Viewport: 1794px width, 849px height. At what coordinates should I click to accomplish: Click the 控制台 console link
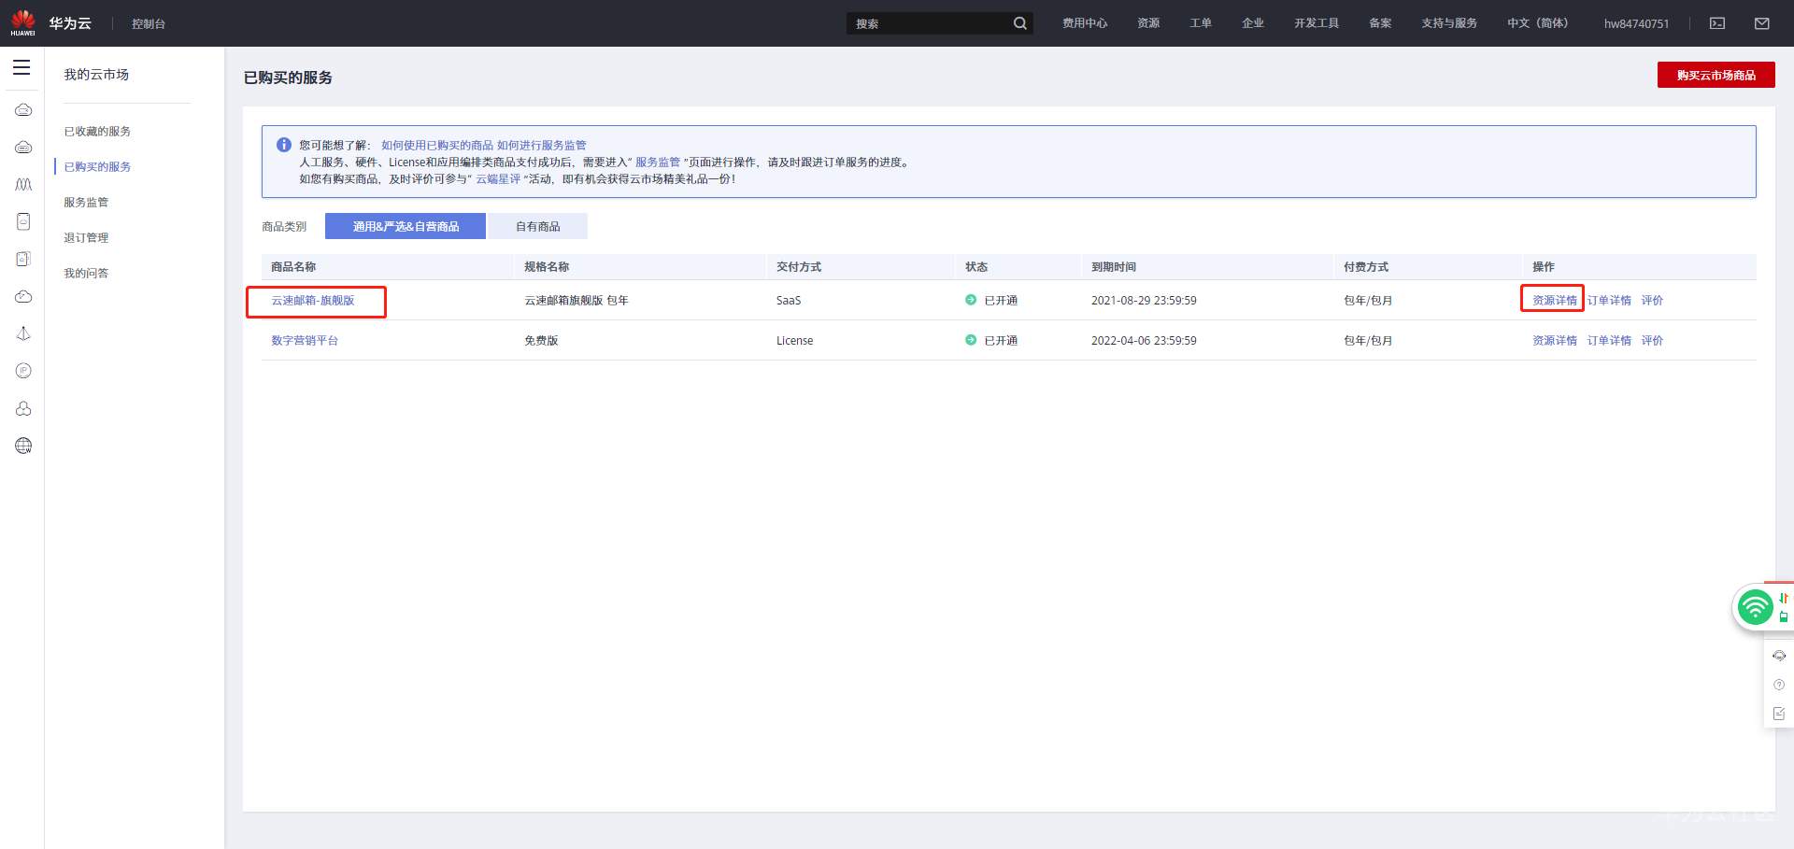click(149, 23)
